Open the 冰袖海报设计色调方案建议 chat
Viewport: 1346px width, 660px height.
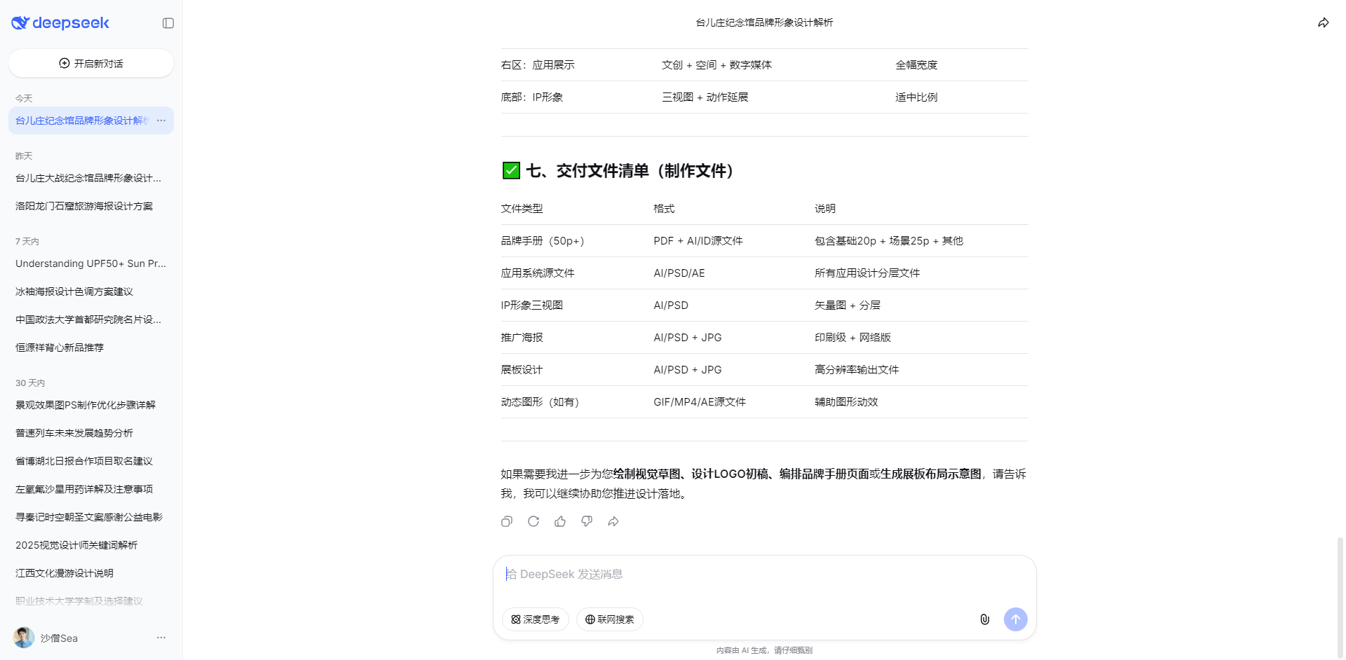[x=91, y=291]
